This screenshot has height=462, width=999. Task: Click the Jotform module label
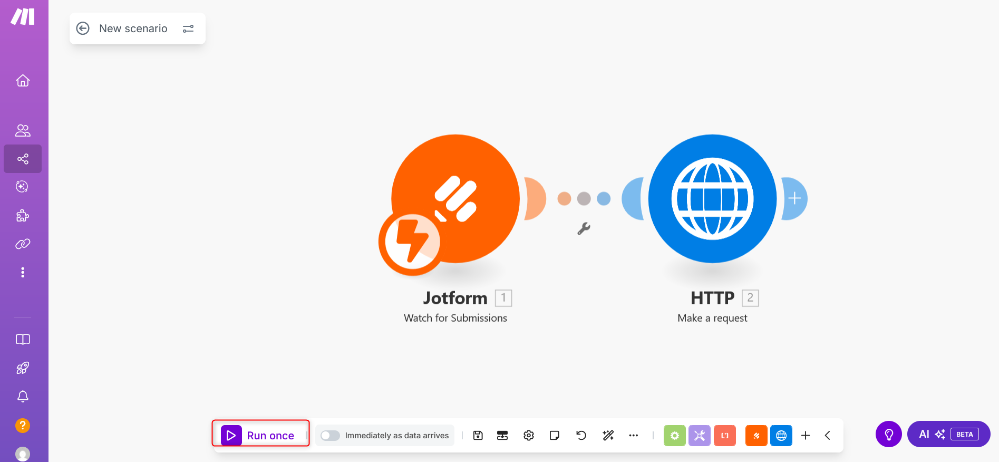pos(455,298)
